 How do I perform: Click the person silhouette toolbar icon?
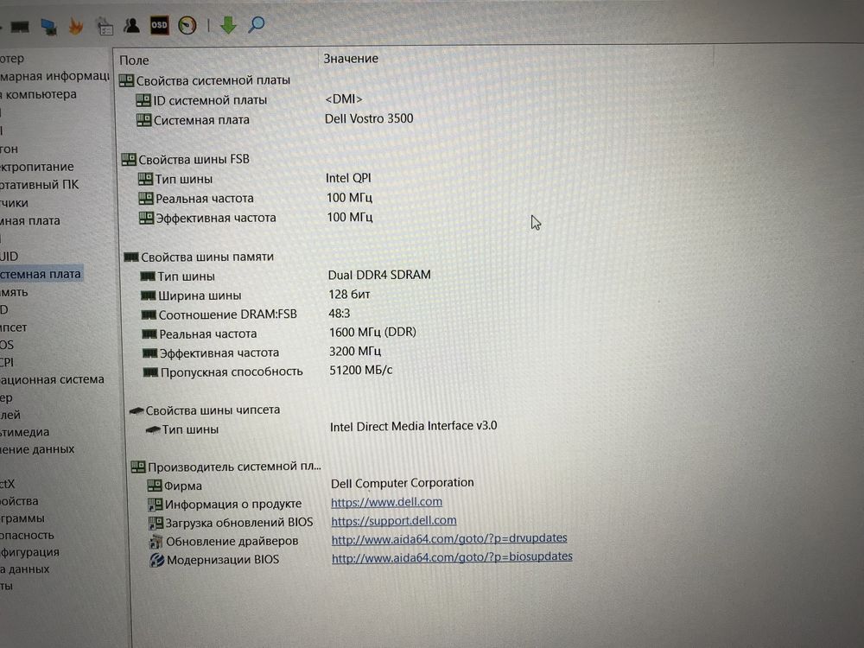(131, 25)
